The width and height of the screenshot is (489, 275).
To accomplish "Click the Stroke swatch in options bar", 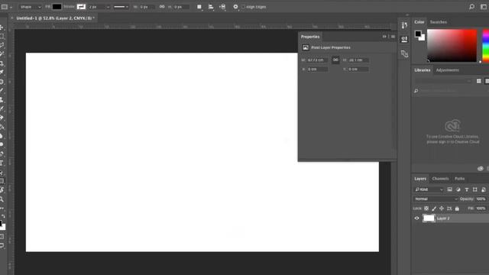I will pyautogui.click(x=81, y=7).
